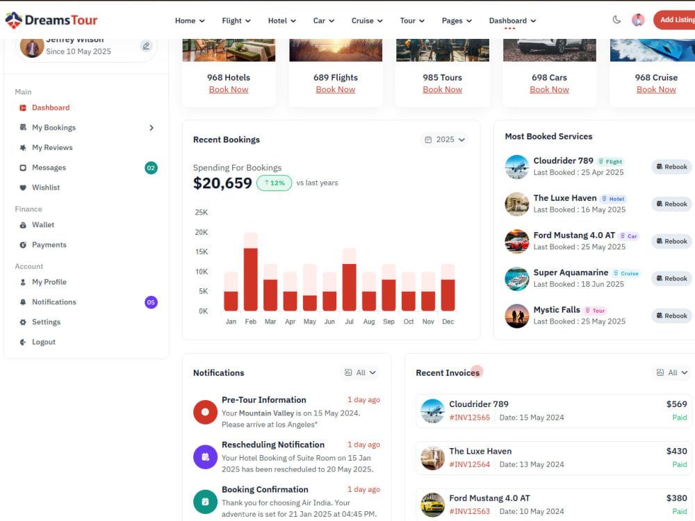This screenshot has width=695, height=521.
Task: Click Book Now under 968 Cruise
Action: 657,90
